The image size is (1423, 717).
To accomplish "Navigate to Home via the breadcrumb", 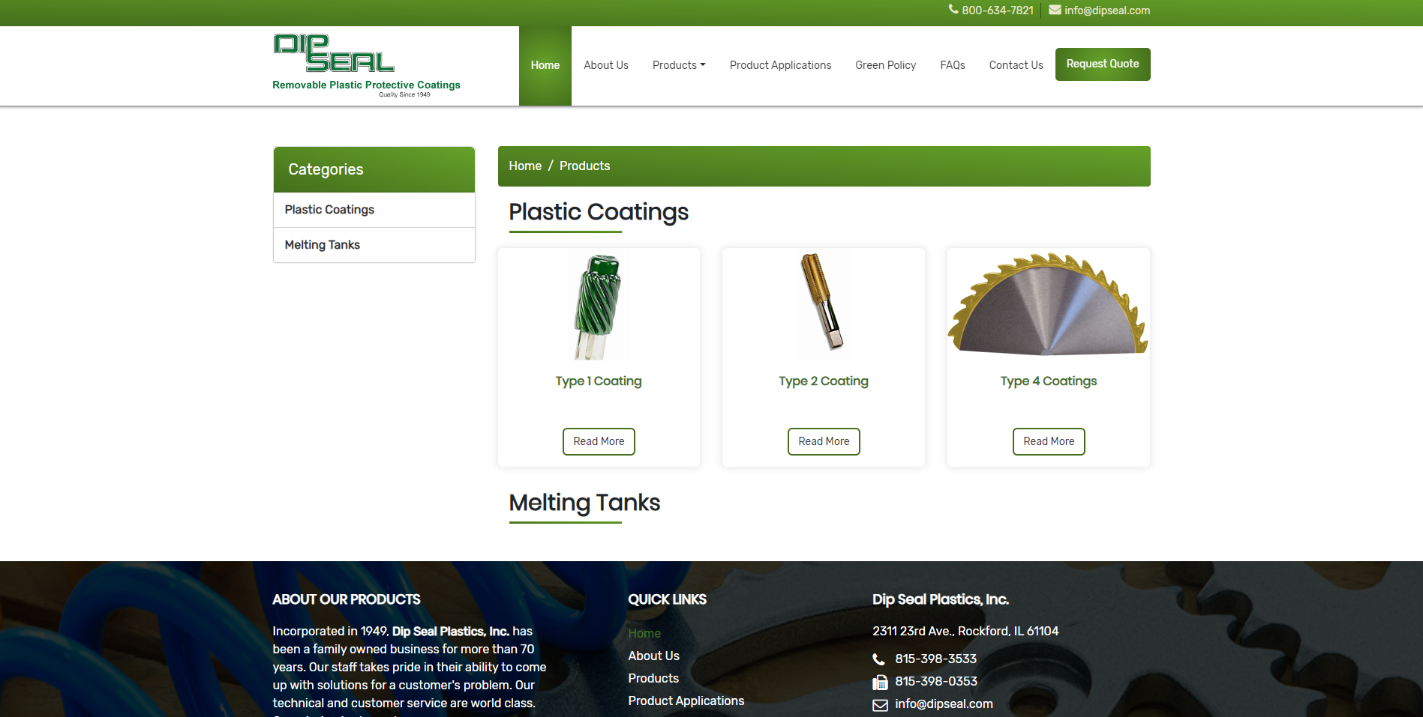I will [524, 166].
